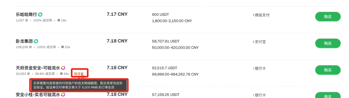Click 购买 on the 安全小桂 offer row

click(x=328, y=95)
